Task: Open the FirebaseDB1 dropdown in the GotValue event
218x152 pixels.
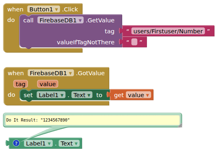Action: coord(51,73)
